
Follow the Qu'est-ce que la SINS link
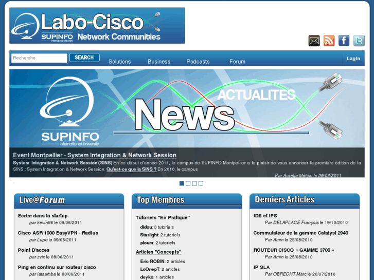[x=131, y=169]
